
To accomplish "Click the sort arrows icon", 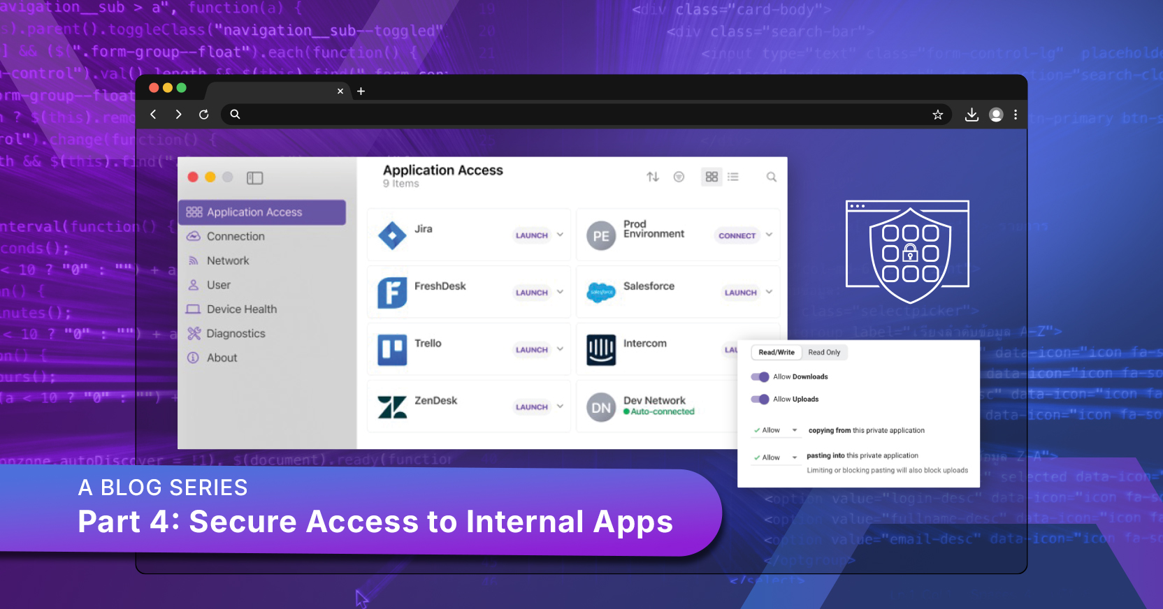I will click(653, 177).
